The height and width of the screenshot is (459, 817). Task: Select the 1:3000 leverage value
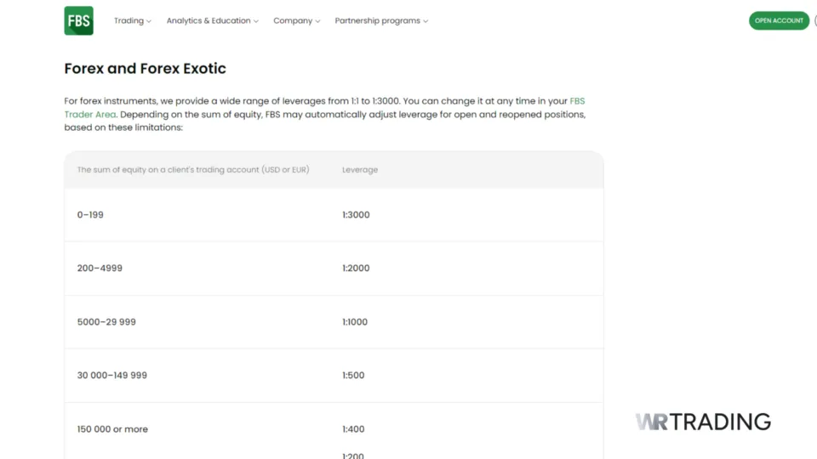pos(356,215)
